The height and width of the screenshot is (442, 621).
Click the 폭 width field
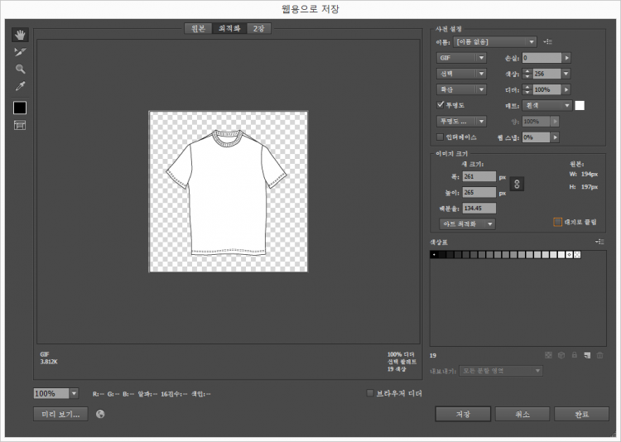pyautogui.click(x=479, y=176)
